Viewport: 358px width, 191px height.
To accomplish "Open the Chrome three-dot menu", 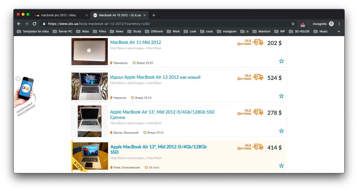I will (x=339, y=24).
